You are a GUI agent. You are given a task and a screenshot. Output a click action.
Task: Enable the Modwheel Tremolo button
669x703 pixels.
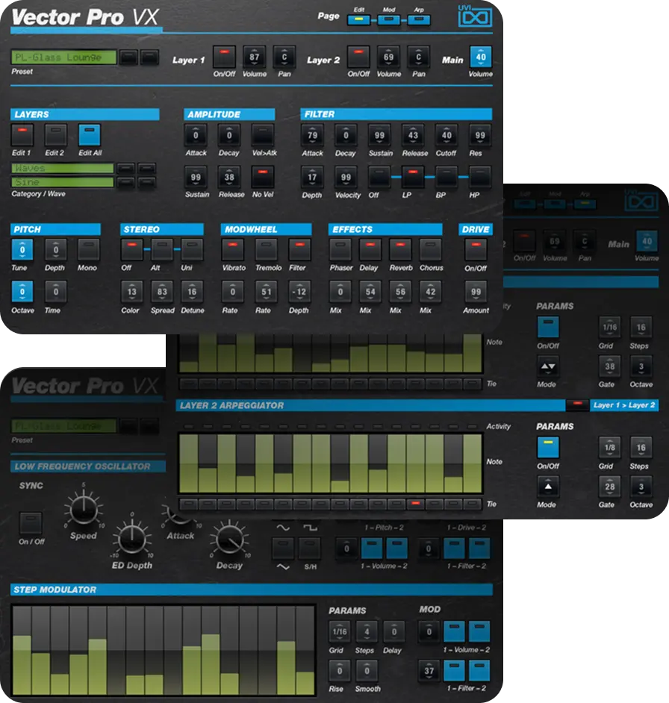pyautogui.click(x=266, y=250)
